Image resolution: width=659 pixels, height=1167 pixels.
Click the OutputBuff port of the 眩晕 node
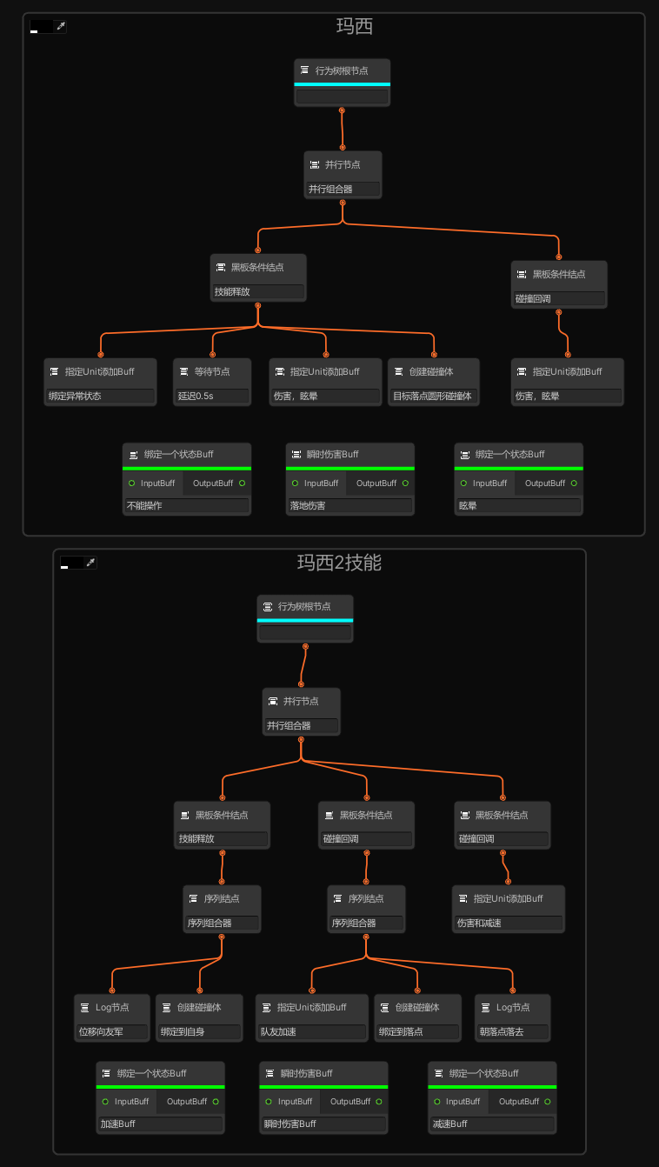point(574,483)
